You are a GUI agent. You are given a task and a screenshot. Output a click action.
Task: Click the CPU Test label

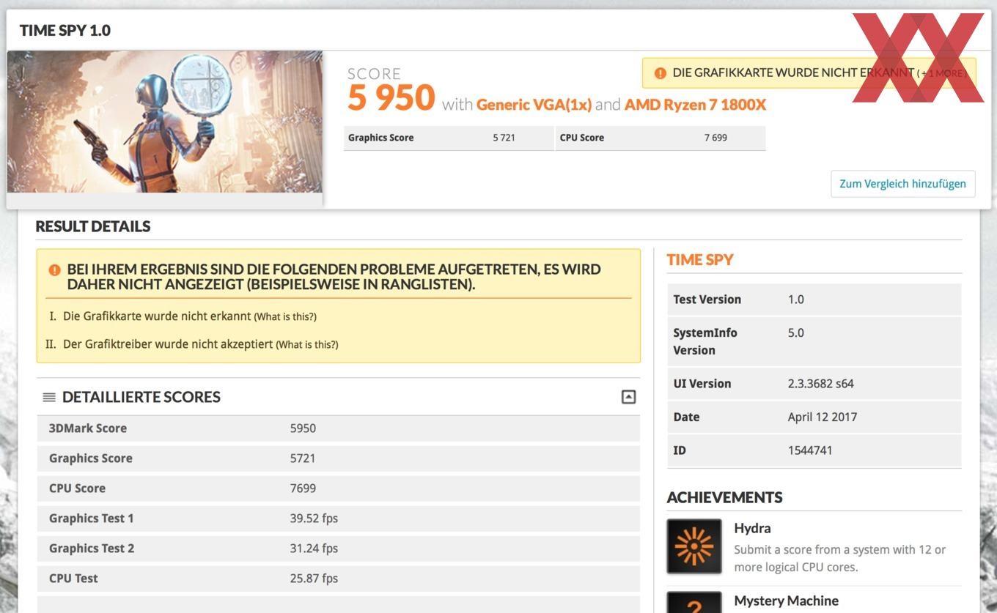point(73,579)
